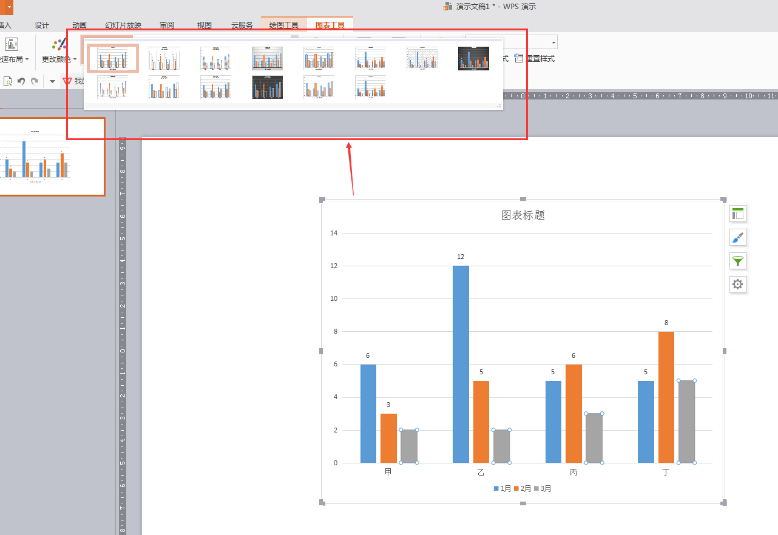
Task: Switch to the Review tab
Action: click(167, 25)
